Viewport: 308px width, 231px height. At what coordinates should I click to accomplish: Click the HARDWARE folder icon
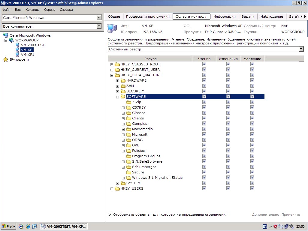(123, 80)
